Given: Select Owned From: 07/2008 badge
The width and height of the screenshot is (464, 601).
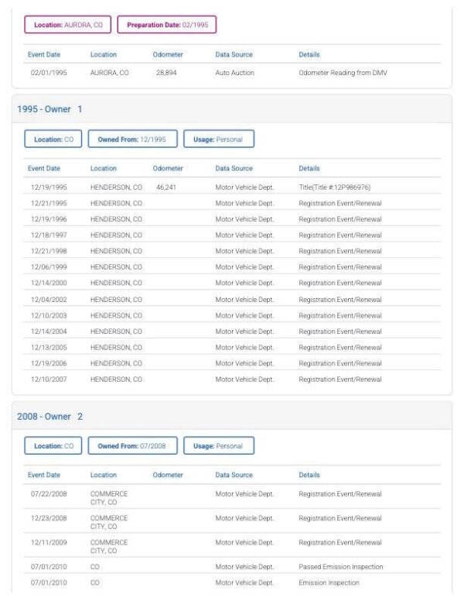Looking at the screenshot, I should click(x=132, y=446).
